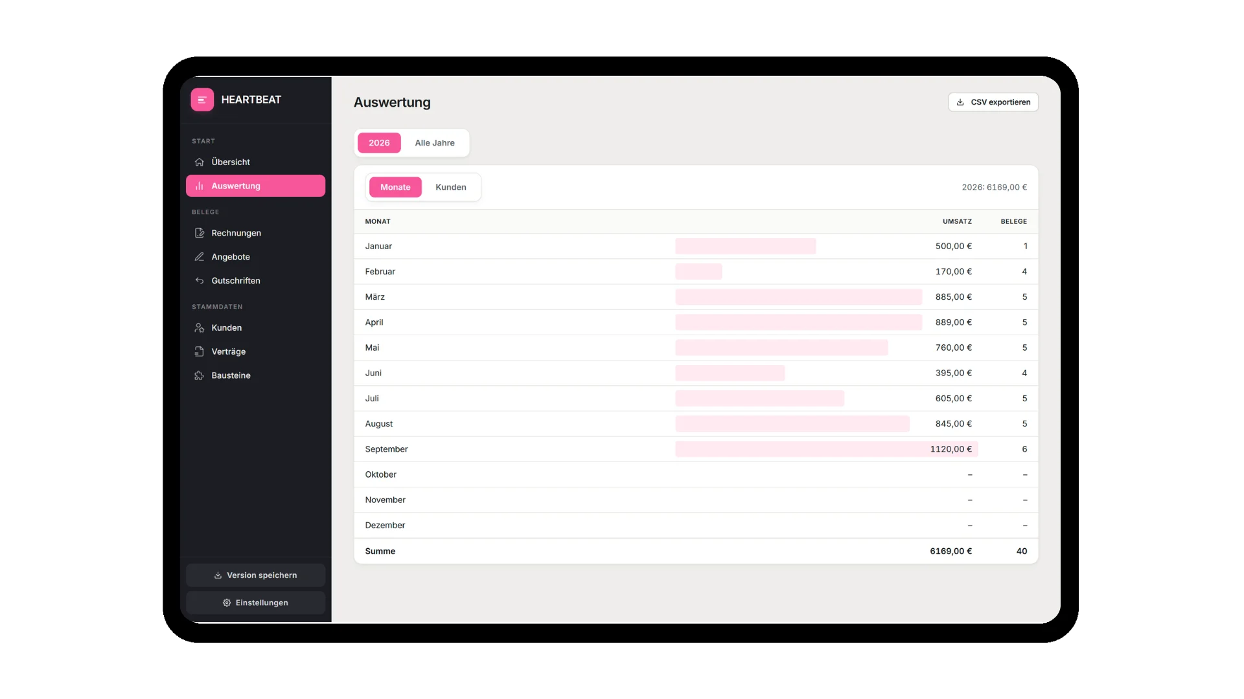Viewport: 1244px width, 699px height.
Task: Click the September revenue bar
Action: click(827, 449)
